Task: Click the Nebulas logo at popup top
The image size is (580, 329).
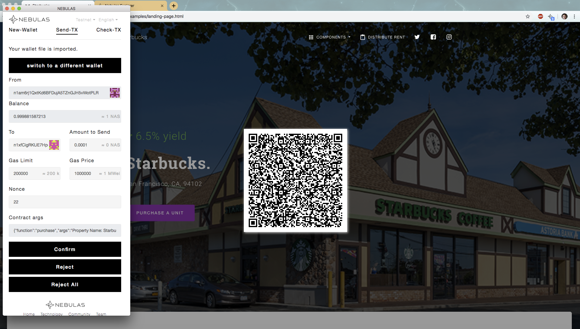Action: [x=29, y=19]
